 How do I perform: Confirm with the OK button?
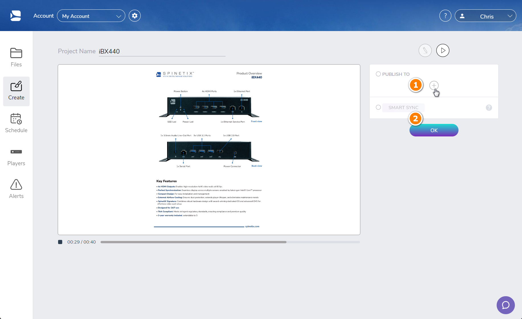[434, 130]
